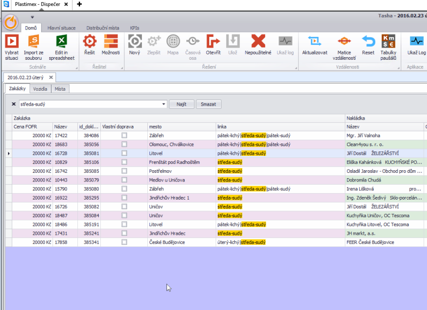
Task: Select row indicator of order 16728
Action: click(x=9, y=153)
